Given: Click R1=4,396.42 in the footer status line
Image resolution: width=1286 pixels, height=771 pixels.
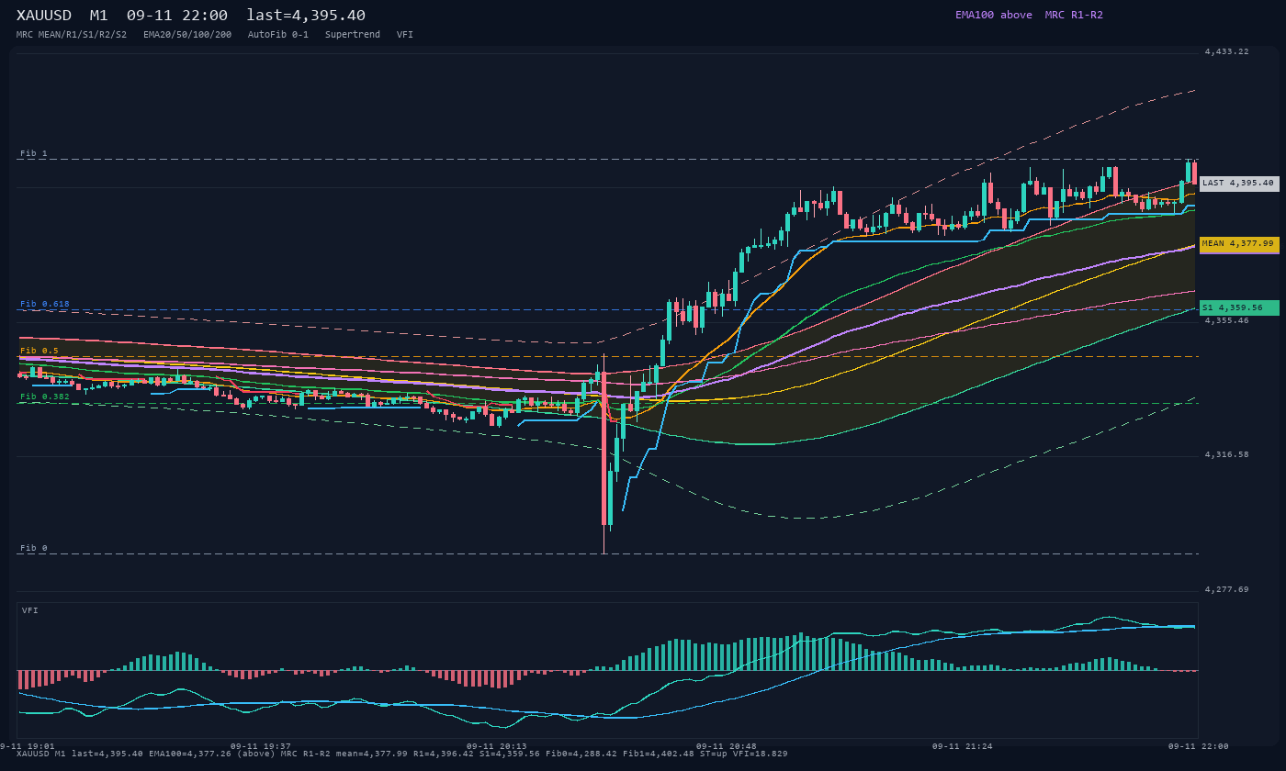Looking at the screenshot, I should click(x=444, y=754).
